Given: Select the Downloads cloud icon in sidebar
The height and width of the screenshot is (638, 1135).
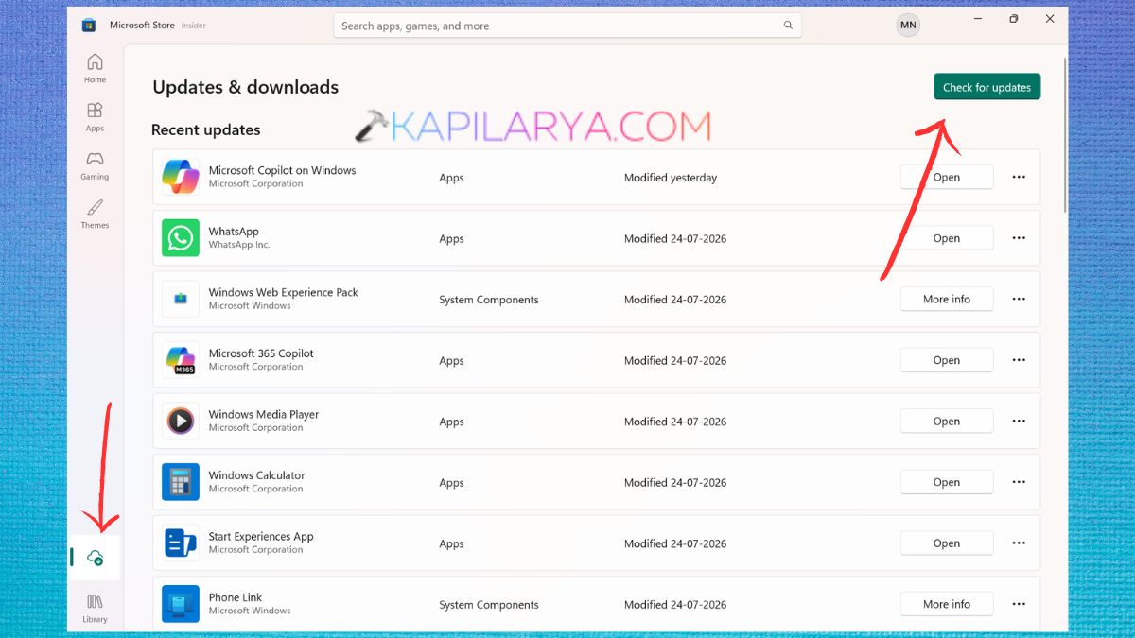Looking at the screenshot, I should tap(95, 558).
